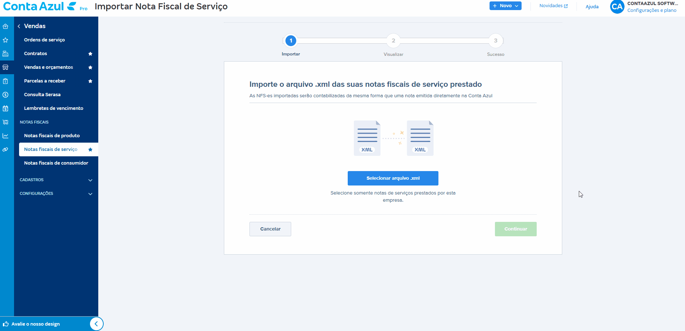The height and width of the screenshot is (331, 685).
Task: Select the calendar with dollar icon
Action: tap(6, 108)
